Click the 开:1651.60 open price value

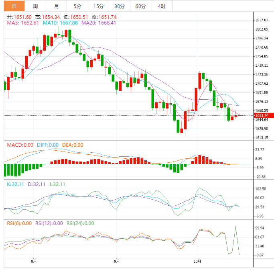(19, 17)
